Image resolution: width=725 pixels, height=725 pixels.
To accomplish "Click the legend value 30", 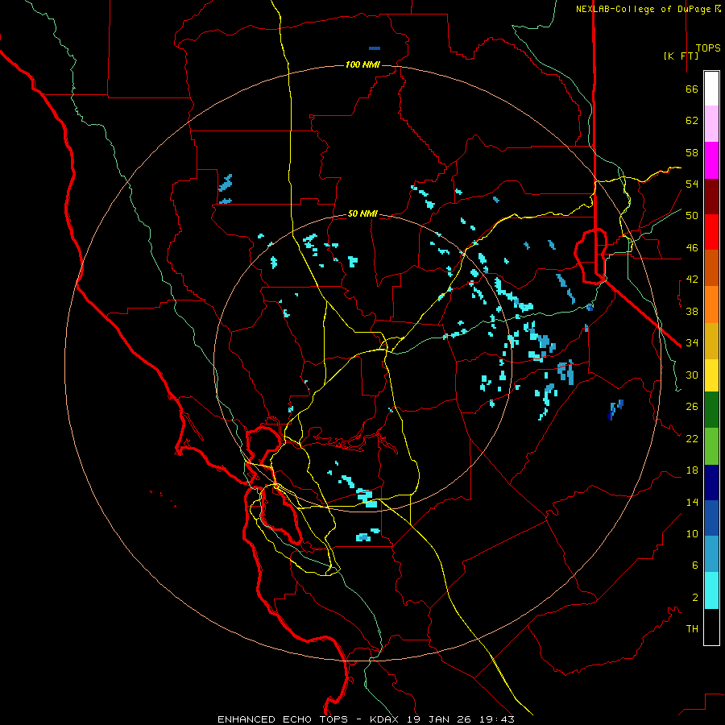I will 692,375.
